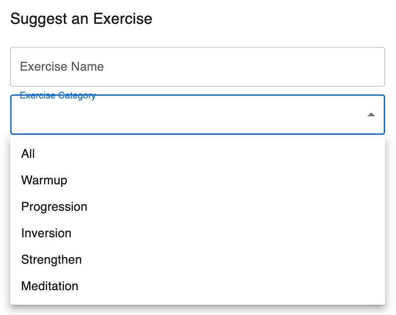Select the All category option
Image resolution: width=396 pixels, height=315 pixels.
click(x=28, y=154)
